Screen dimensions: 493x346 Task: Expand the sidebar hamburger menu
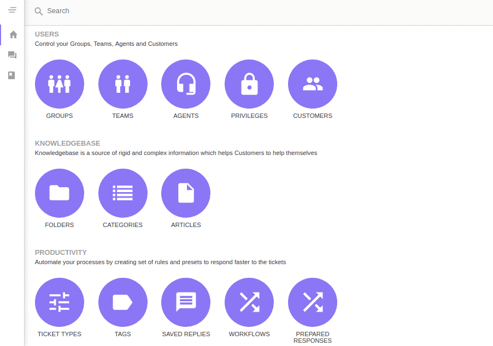[12, 10]
